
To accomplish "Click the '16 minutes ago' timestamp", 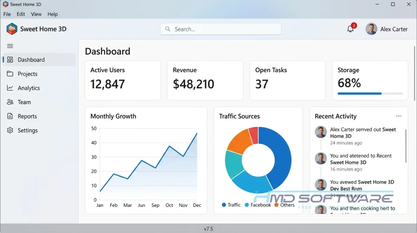I will [x=346, y=169].
